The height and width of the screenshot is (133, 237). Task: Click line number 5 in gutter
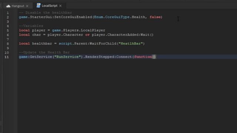point(8,30)
